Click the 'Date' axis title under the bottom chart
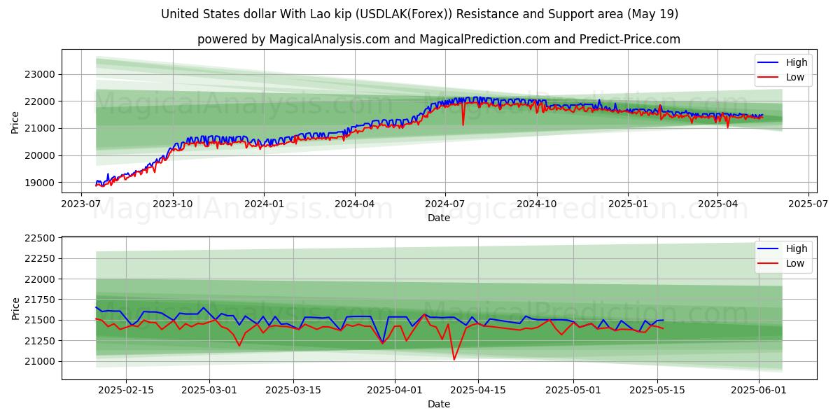 click(439, 404)
